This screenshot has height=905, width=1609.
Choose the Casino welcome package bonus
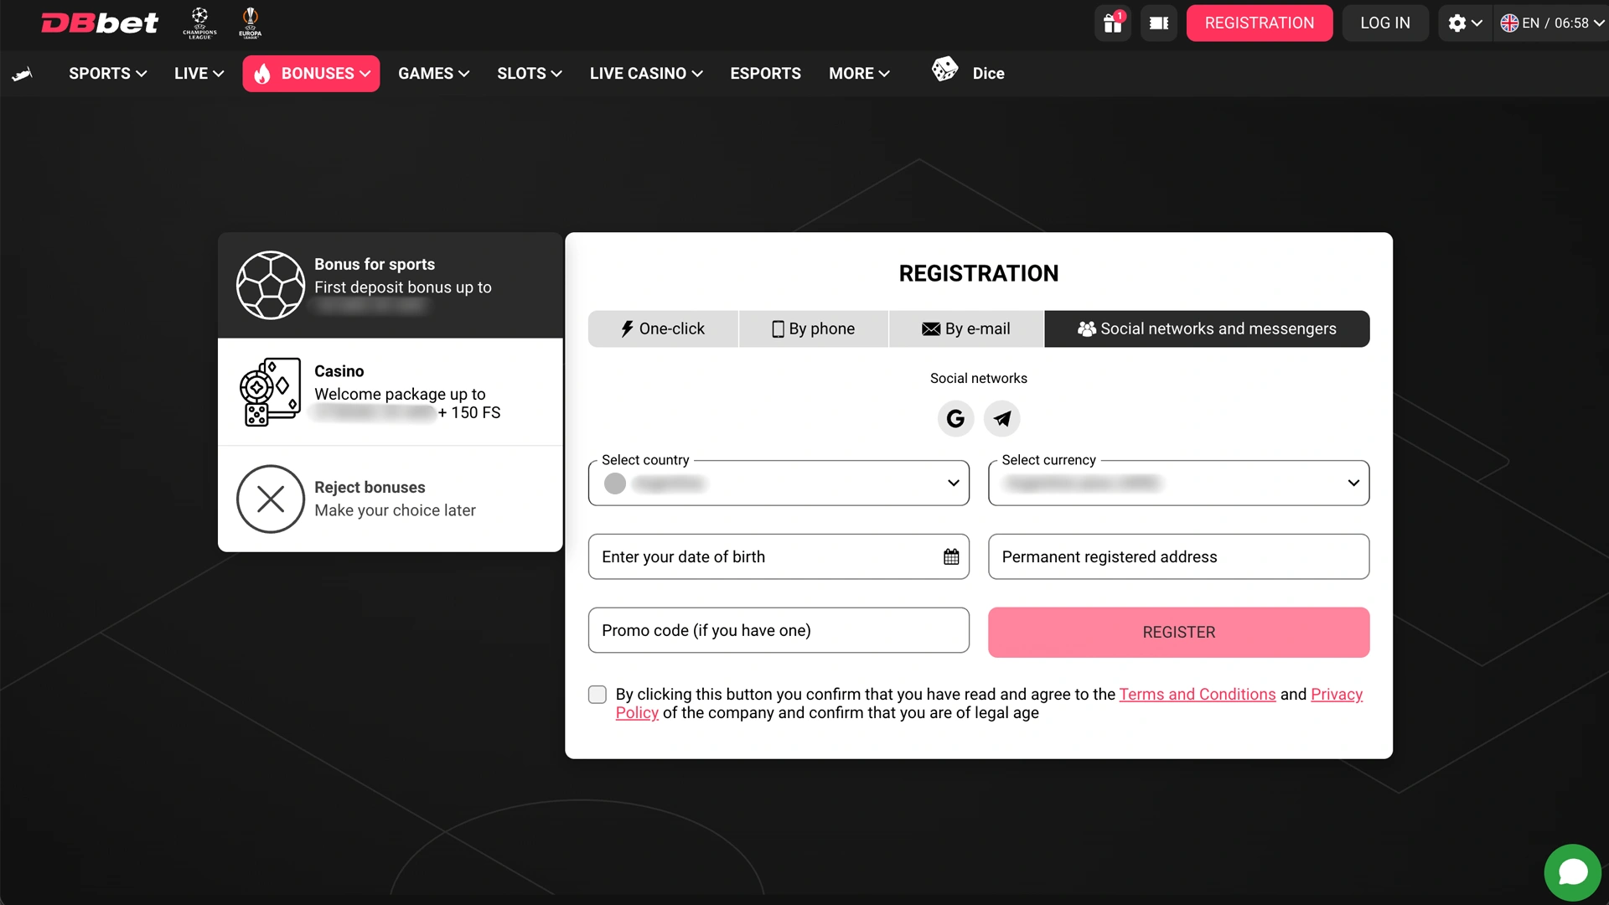(x=389, y=391)
